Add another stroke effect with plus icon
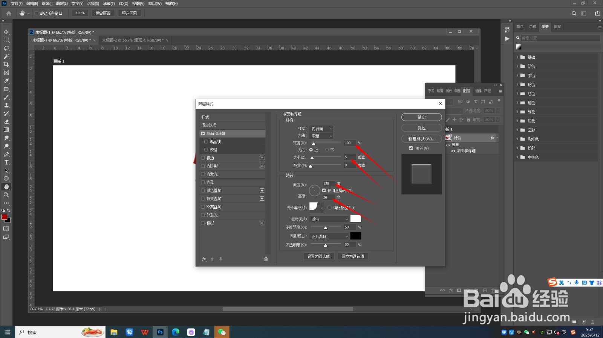The image size is (603, 338). click(262, 158)
